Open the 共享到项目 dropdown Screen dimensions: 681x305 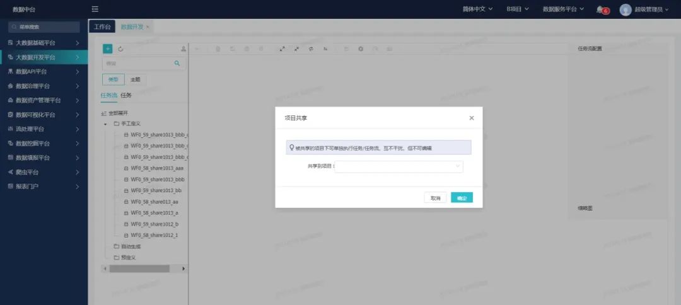(399, 166)
